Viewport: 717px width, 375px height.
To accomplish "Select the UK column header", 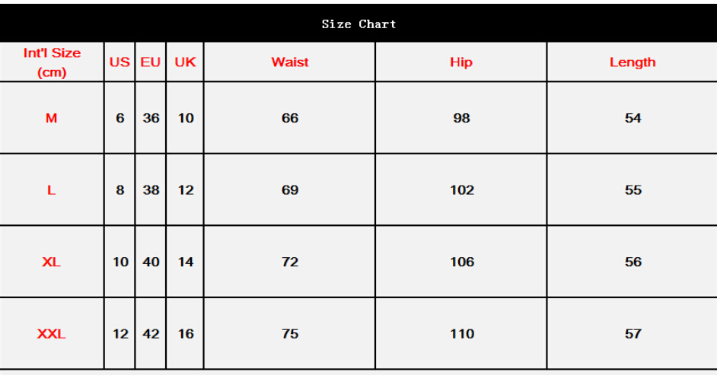I will 185,62.
